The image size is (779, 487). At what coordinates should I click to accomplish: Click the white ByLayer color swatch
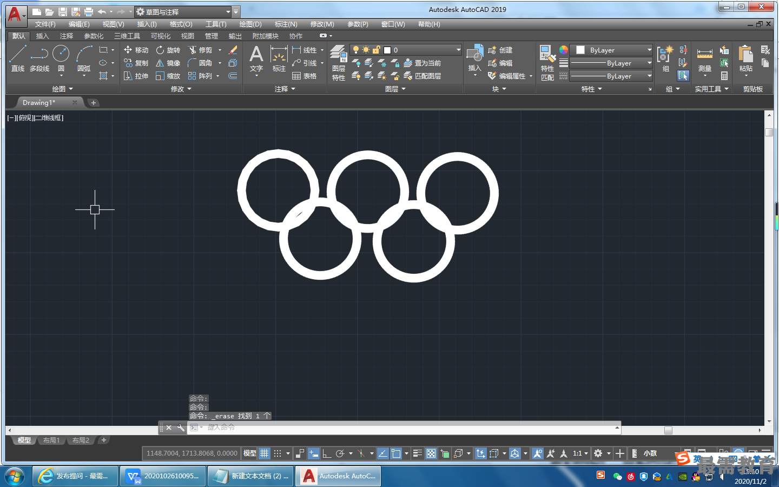[x=580, y=50]
